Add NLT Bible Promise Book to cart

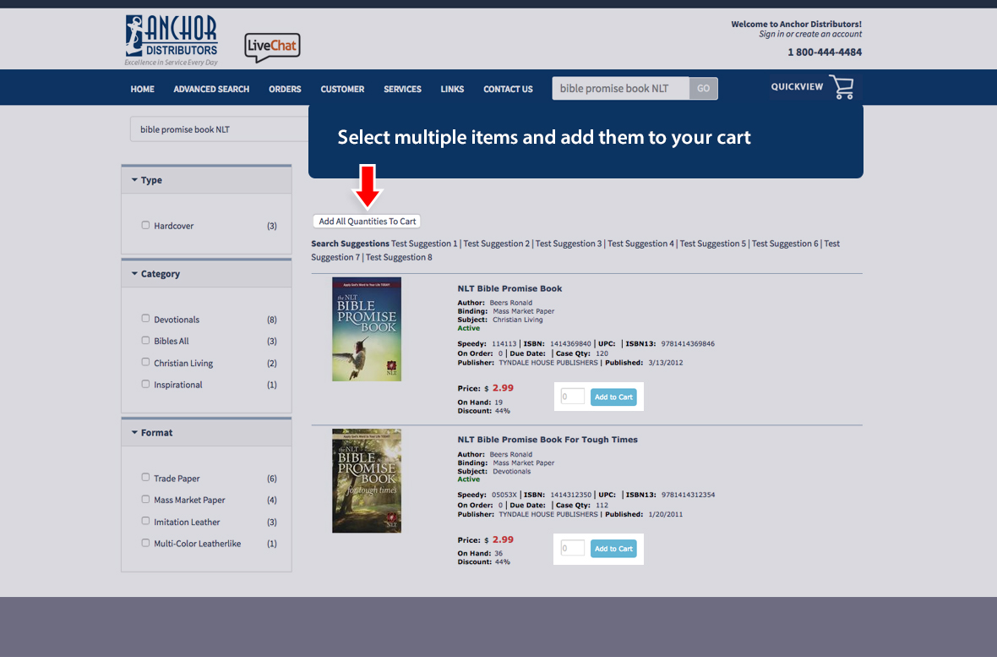[613, 397]
